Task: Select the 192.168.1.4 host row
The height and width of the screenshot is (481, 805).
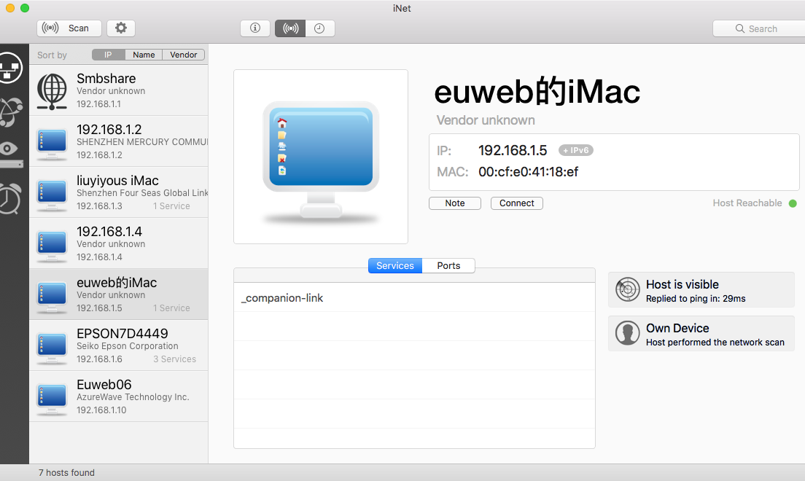Action: pyautogui.click(x=119, y=243)
